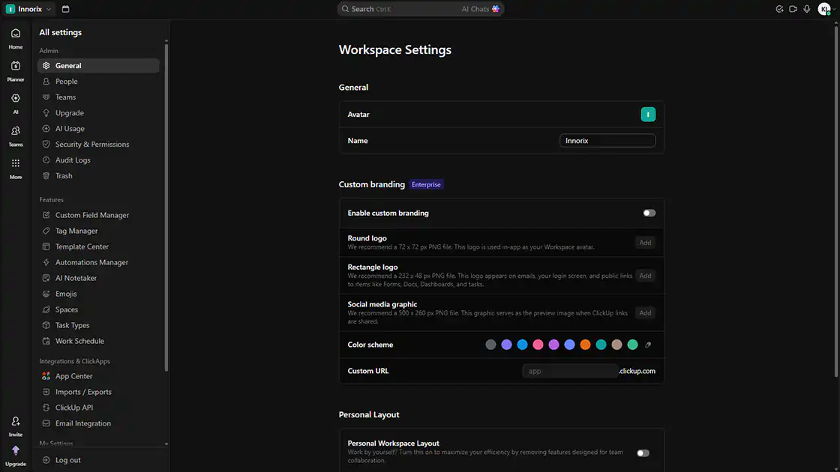
Task: Click the Custom URL input field
Action: coord(569,371)
